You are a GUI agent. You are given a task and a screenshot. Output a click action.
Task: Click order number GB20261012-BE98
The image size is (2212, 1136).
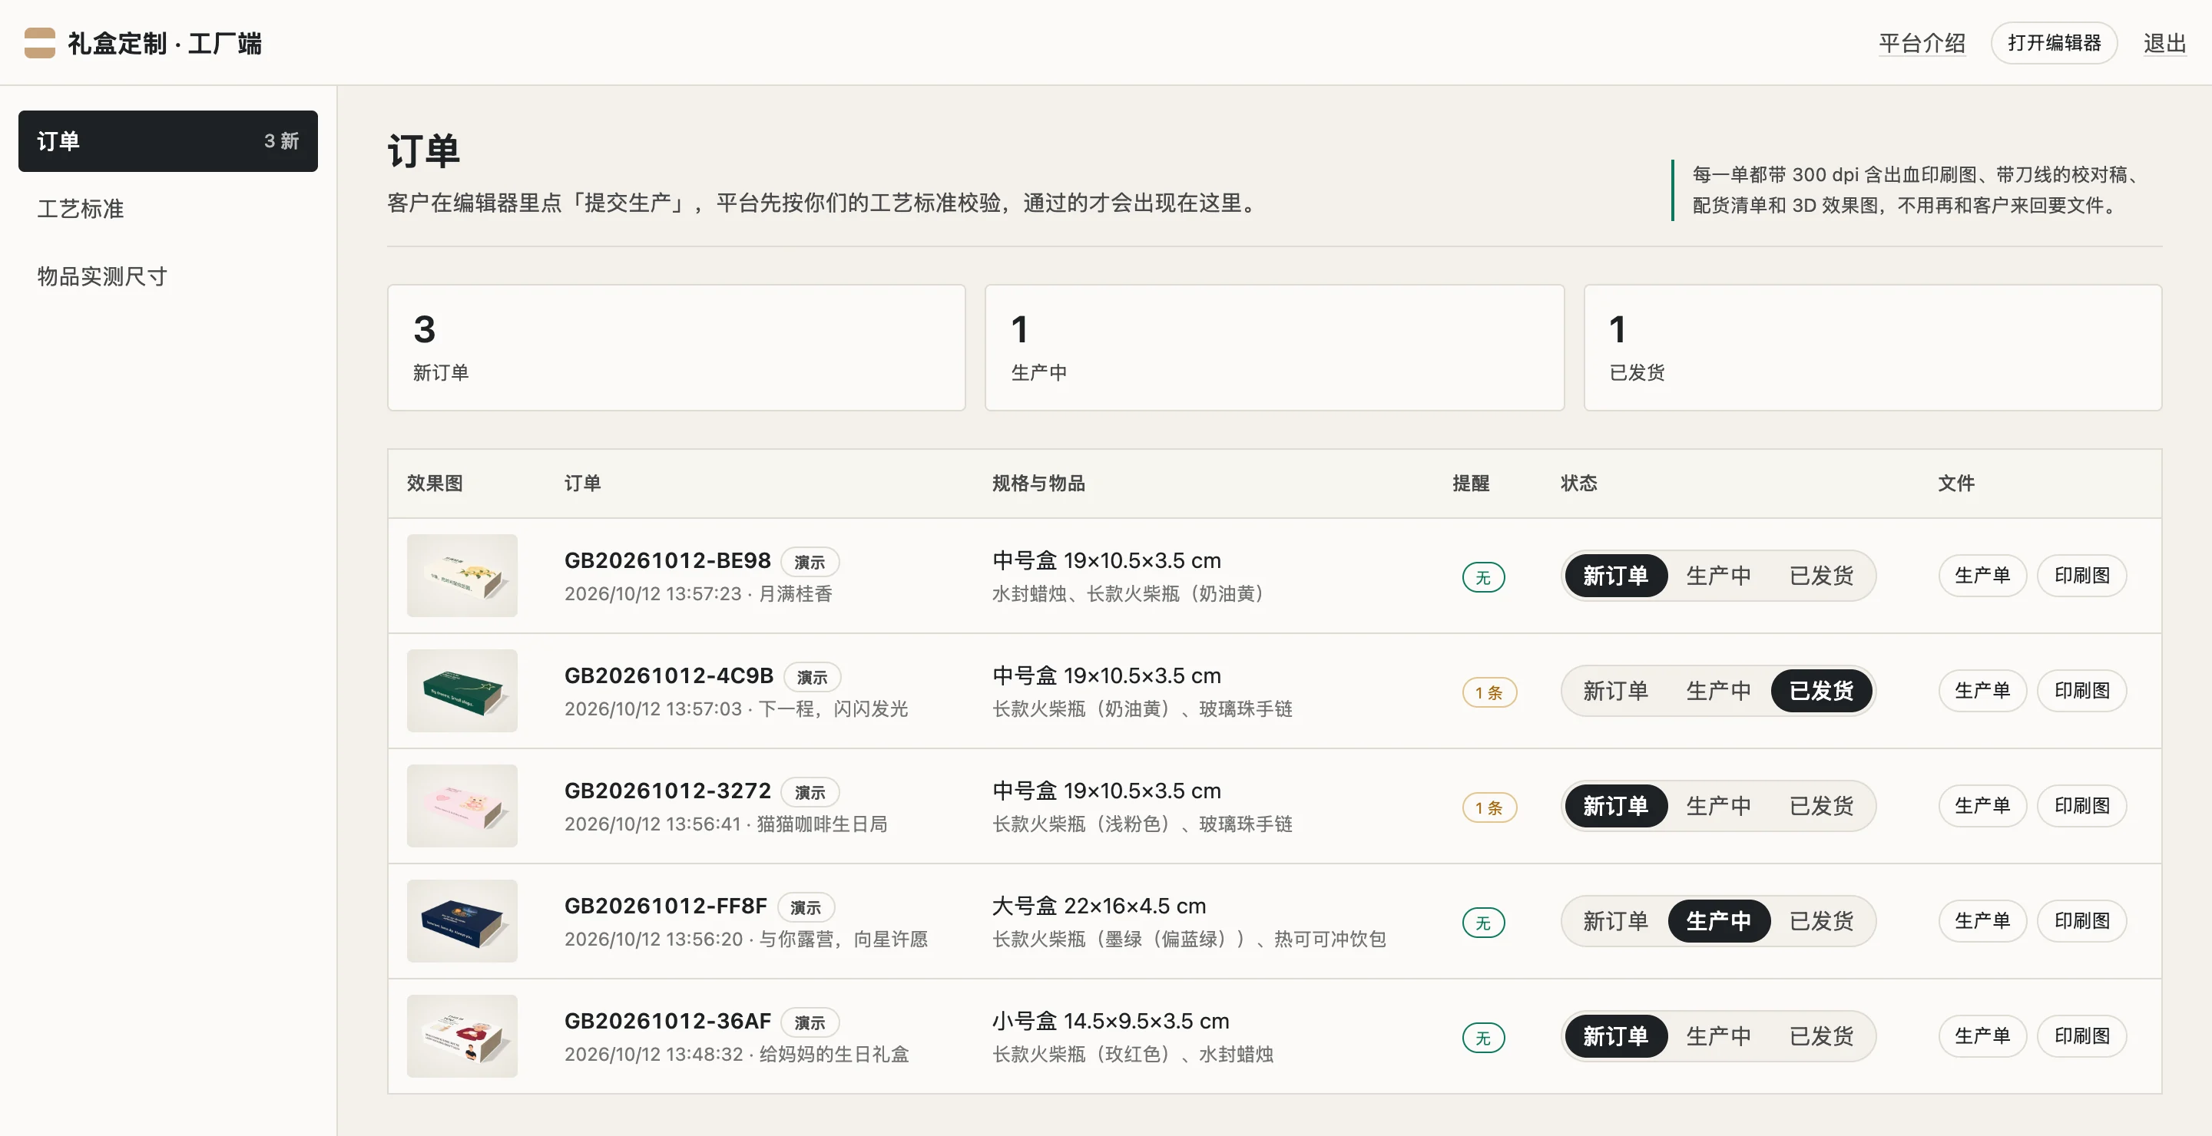[x=667, y=560]
